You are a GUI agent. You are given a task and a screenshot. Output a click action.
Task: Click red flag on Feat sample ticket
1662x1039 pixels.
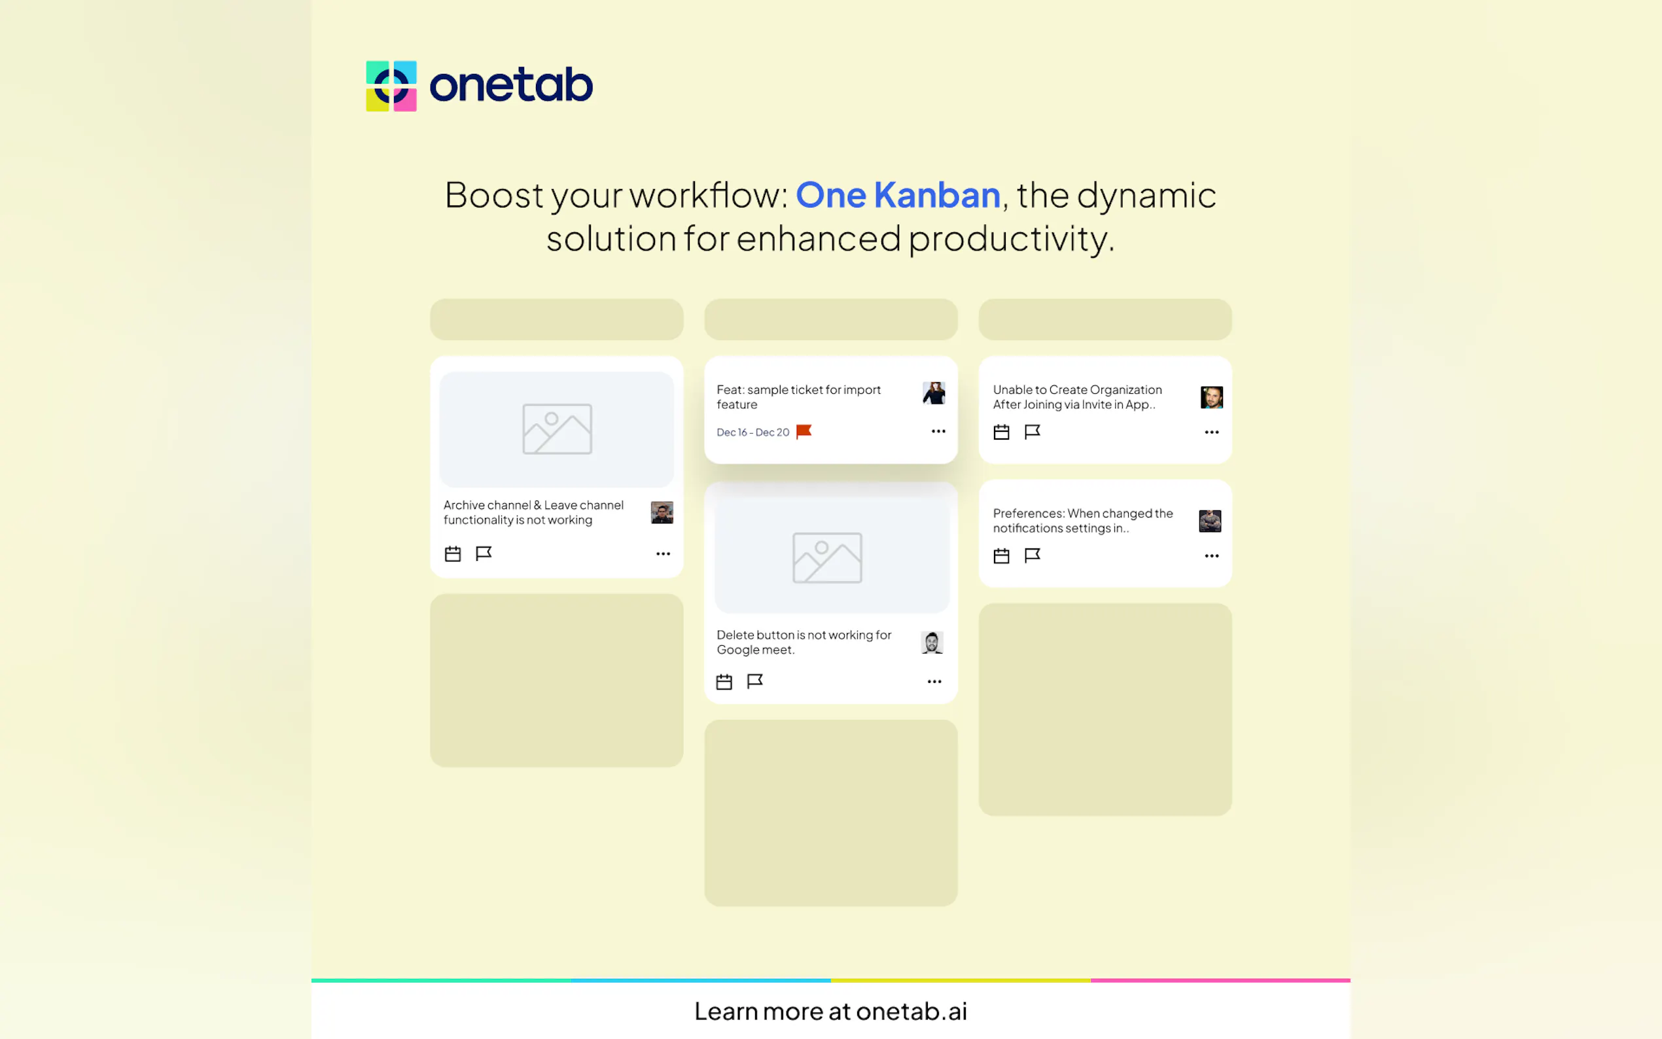click(804, 432)
